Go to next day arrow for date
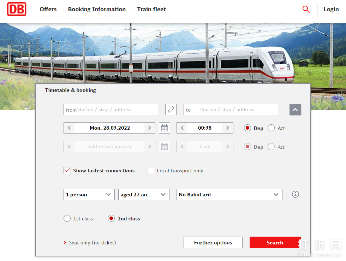Screen dimensions: 346x261 [x=150, y=128]
